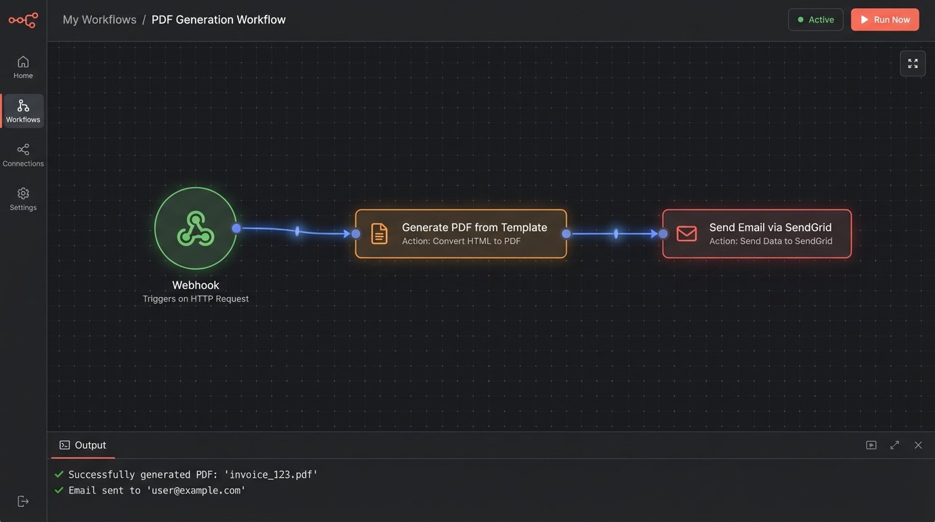Toggle the Active workflow status
Screen dimensions: 935x522
click(x=815, y=20)
